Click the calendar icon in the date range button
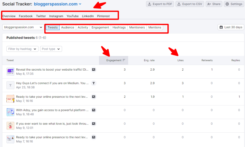The width and height of the screenshot is (245, 147). [x=221, y=27]
